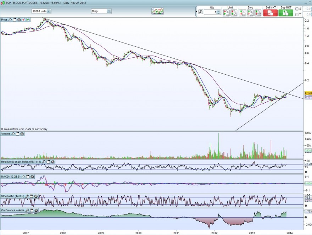Close the Volume indicator panel

[x=22, y=134]
